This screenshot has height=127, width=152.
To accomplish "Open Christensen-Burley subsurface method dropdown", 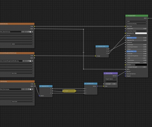I will coord(137,24).
